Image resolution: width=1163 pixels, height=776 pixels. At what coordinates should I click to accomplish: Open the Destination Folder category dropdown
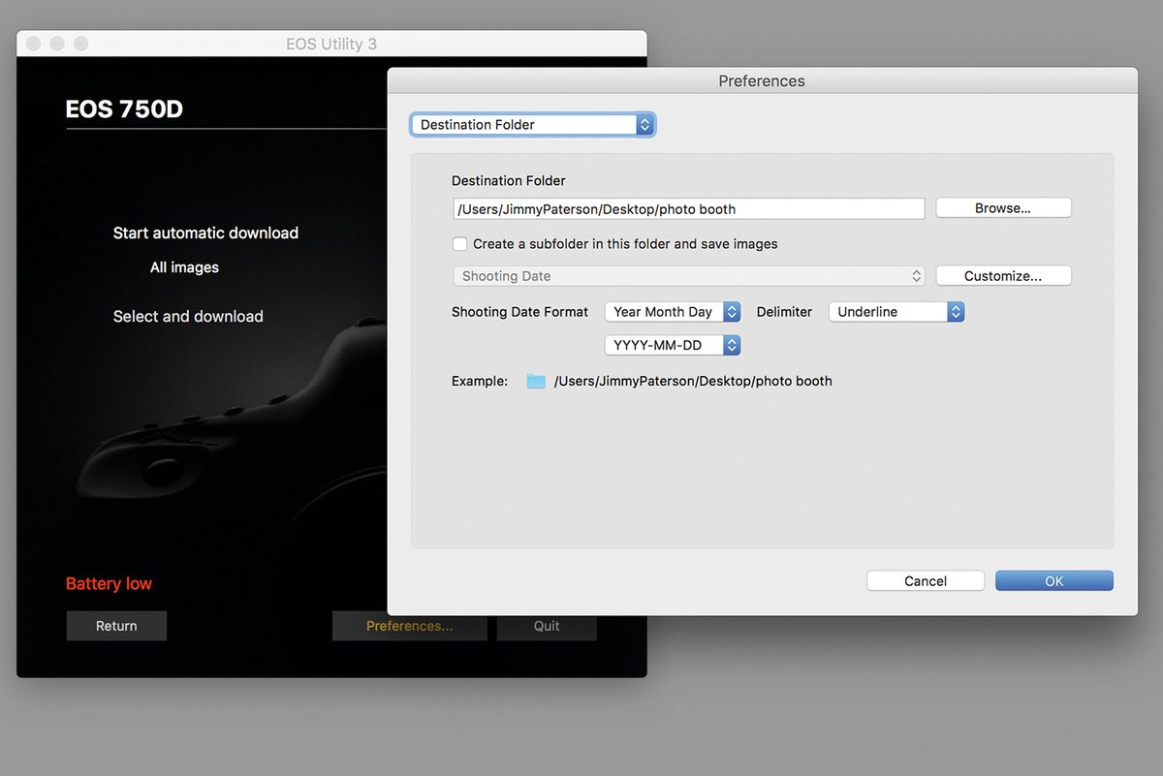point(533,125)
